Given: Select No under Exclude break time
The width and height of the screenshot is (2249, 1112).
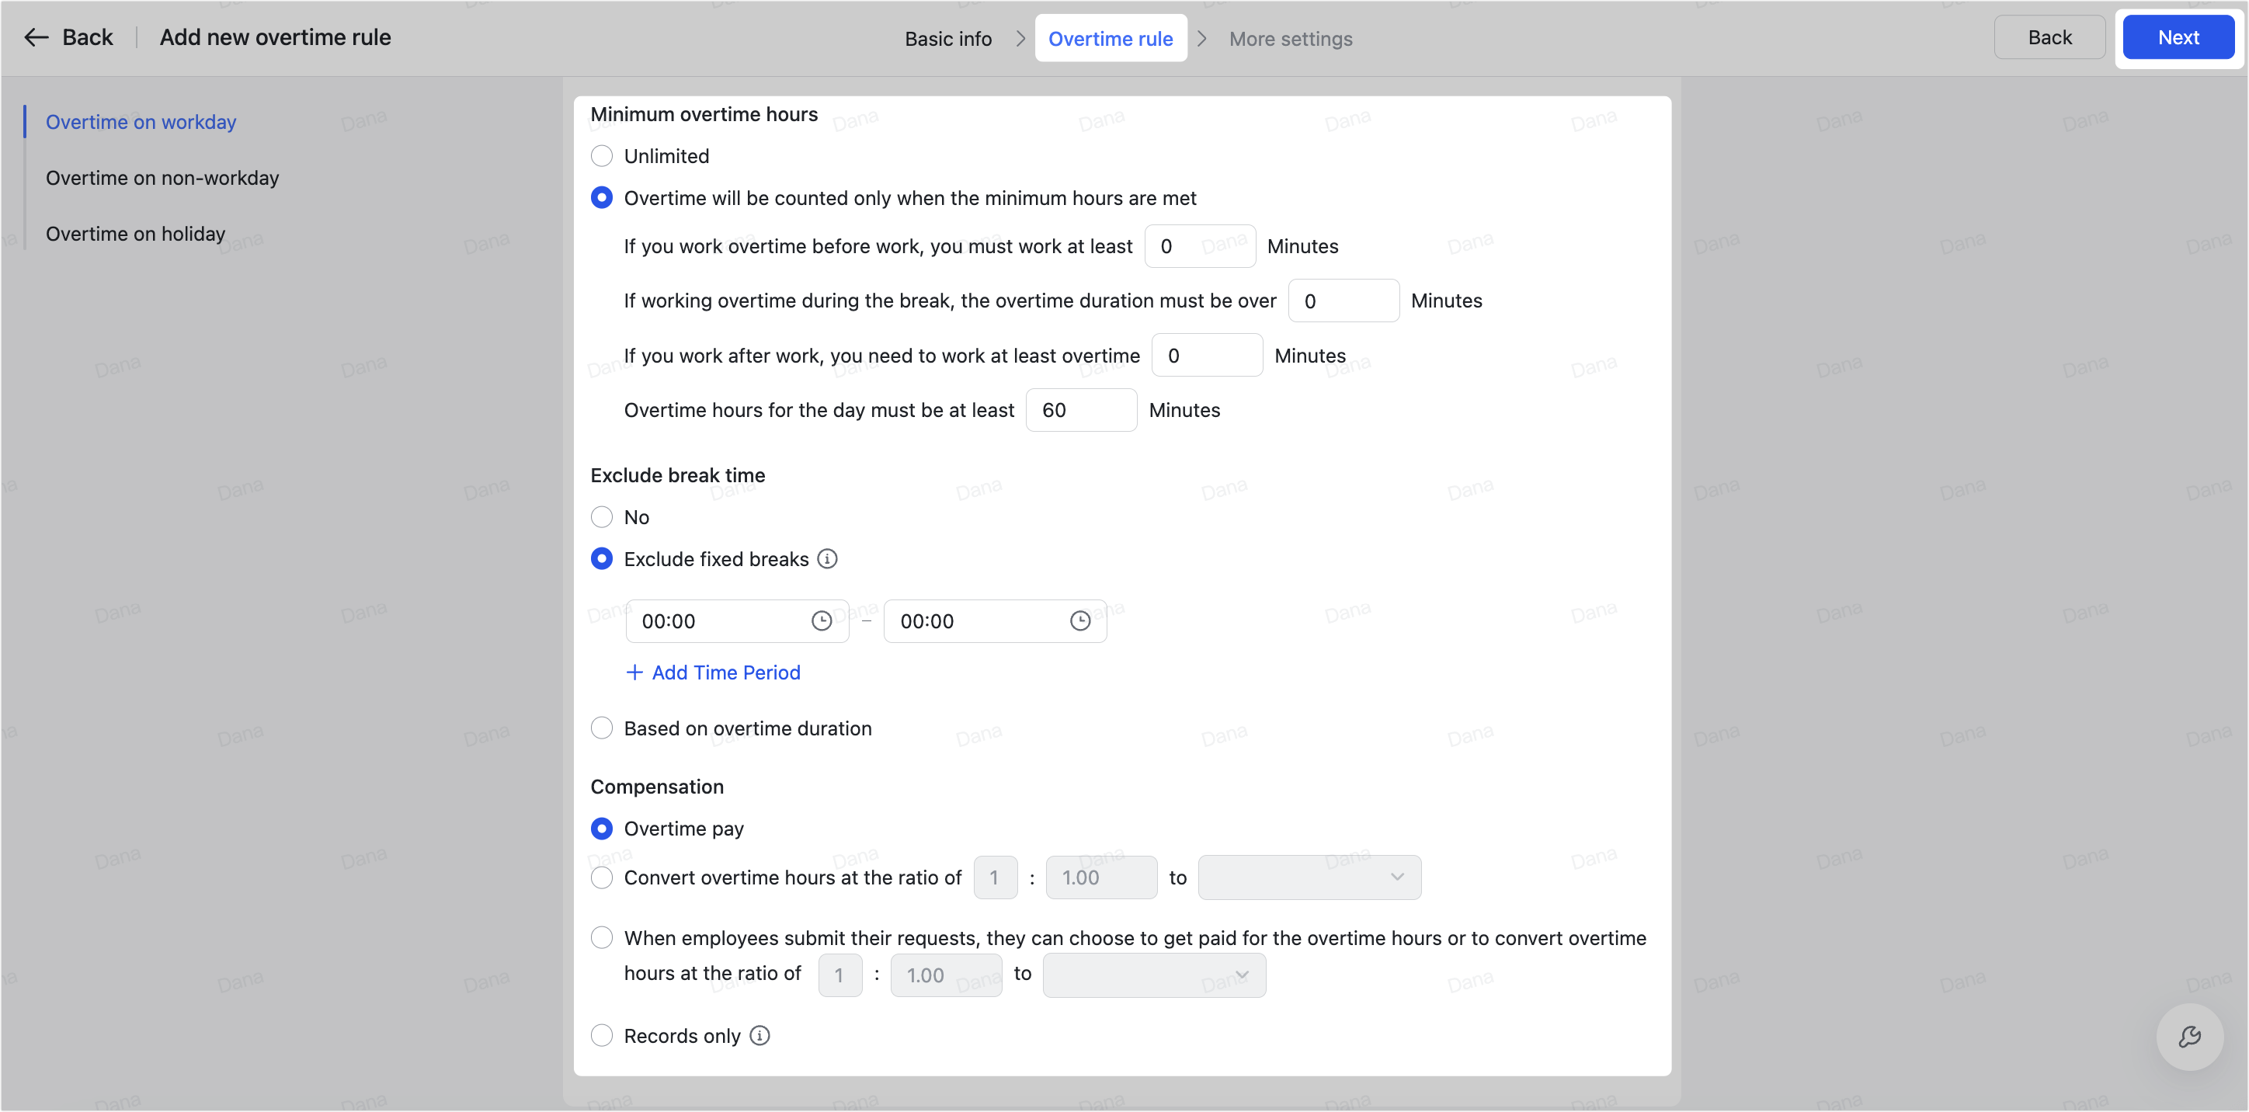Looking at the screenshot, I should click(x=602, y=516).
